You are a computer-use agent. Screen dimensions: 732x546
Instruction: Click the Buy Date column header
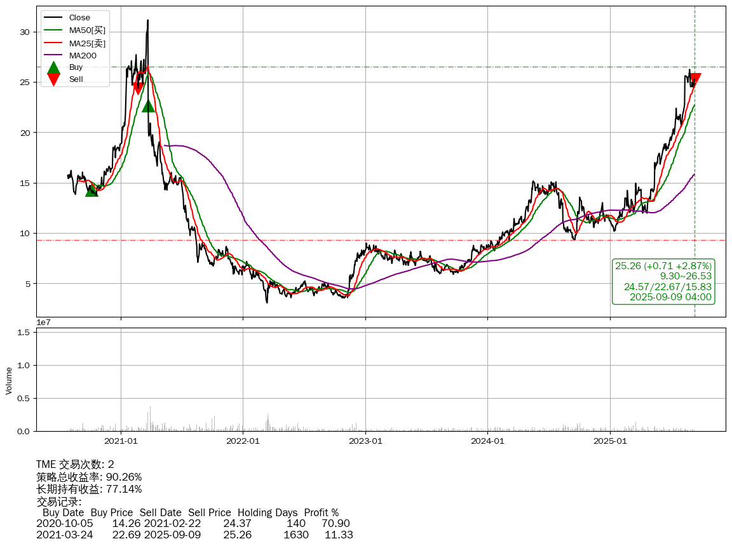[63, 512]
